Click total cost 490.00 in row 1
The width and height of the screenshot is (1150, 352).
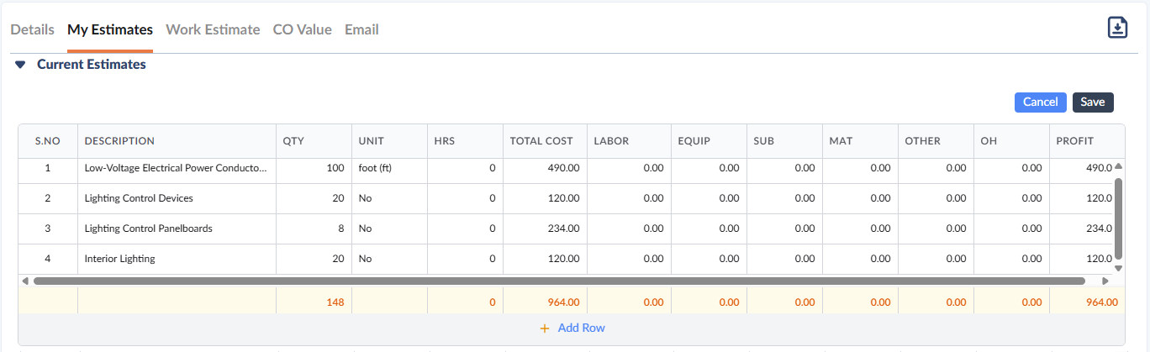point(545,168)
